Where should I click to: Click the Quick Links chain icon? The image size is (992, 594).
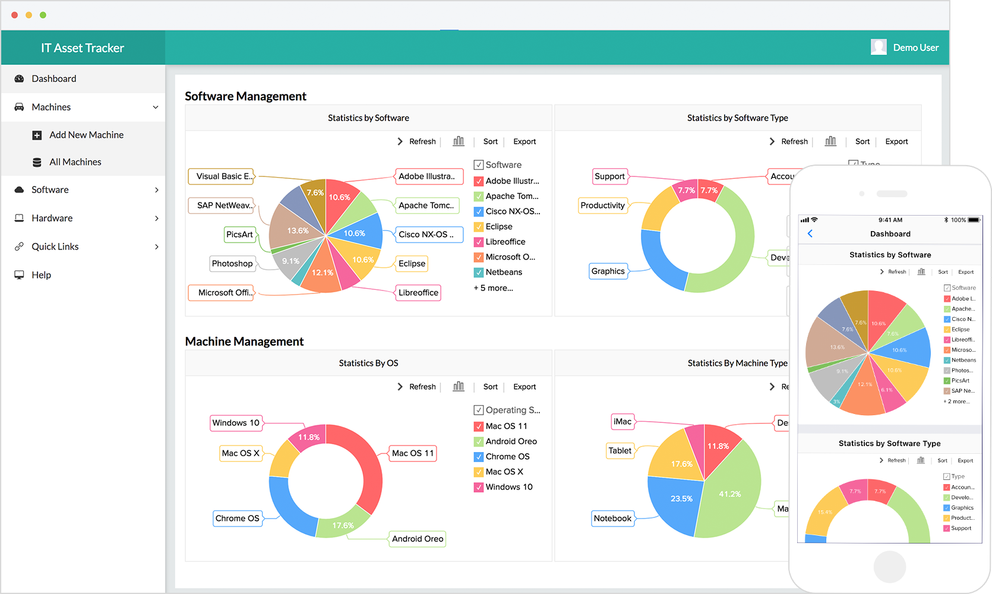point(19,247)
